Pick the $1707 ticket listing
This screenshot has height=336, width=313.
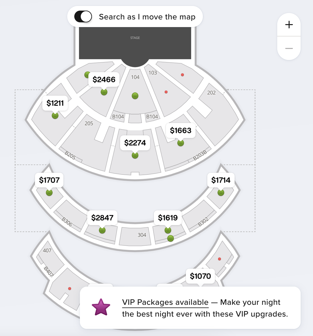click(x=49, y=180)
